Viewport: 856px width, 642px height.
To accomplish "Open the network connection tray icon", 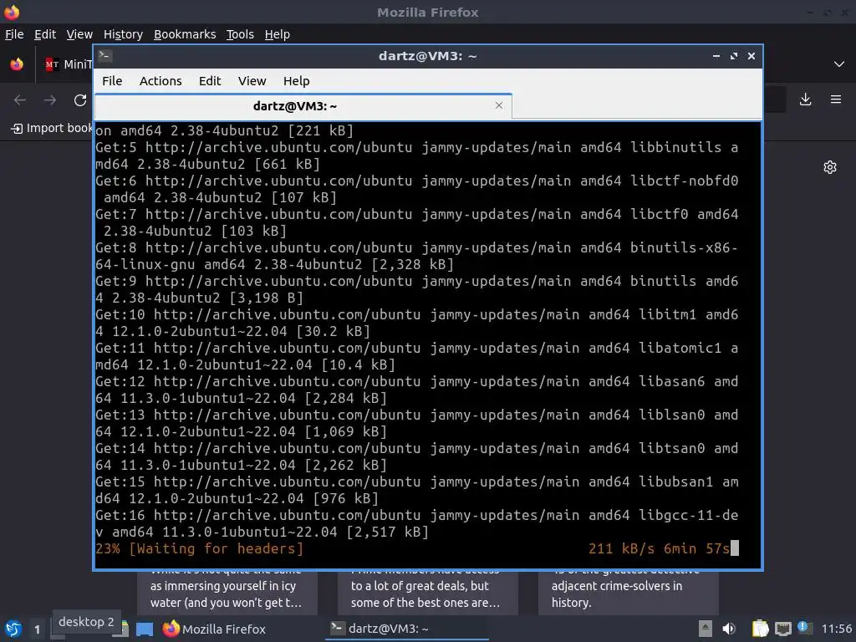I will pyautogui.click(x=782, y=629).
